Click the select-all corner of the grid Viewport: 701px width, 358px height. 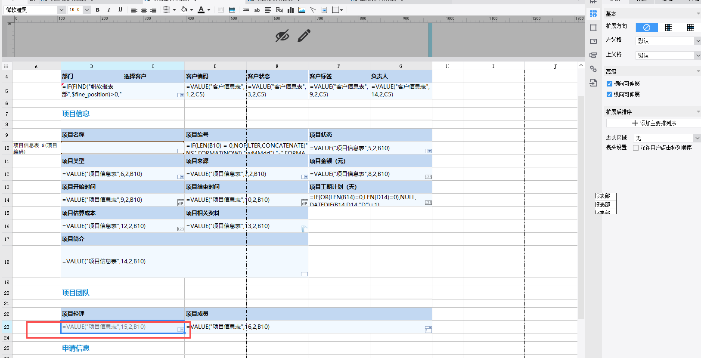pos(6,66)
